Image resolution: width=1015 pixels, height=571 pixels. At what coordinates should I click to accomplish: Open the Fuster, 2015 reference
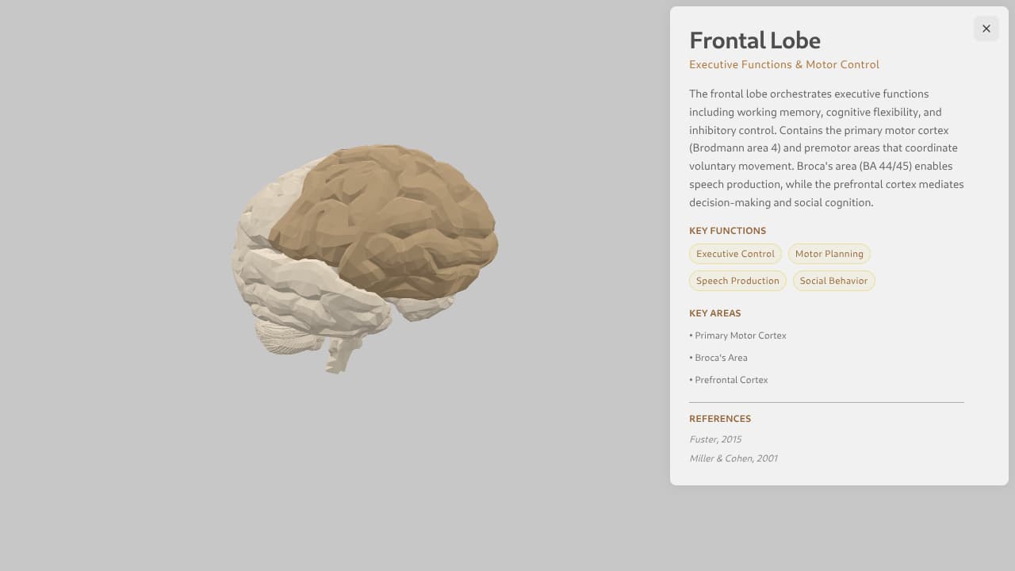coord(715,439)
